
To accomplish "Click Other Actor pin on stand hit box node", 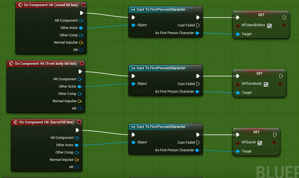I will pyautogui.click(x=81, y=28).
